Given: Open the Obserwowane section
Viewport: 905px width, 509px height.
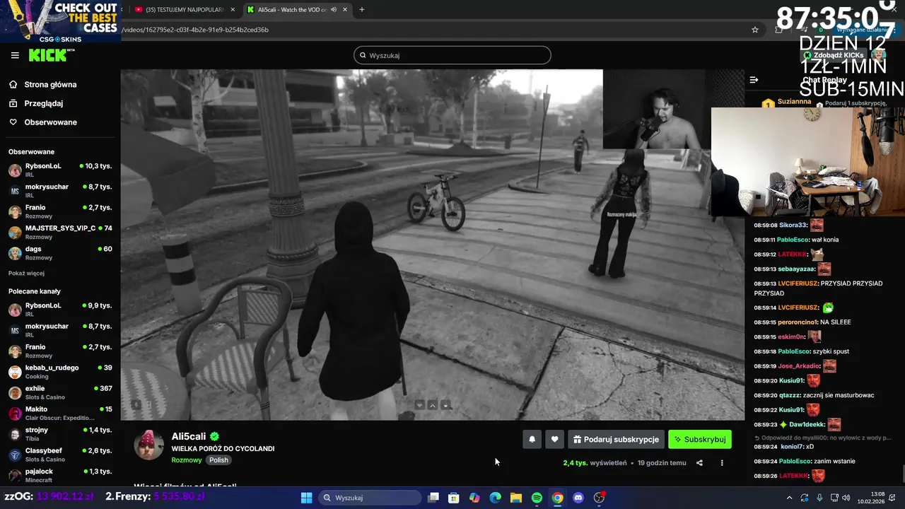Looking at the screenshot, I should click(50, 122).
